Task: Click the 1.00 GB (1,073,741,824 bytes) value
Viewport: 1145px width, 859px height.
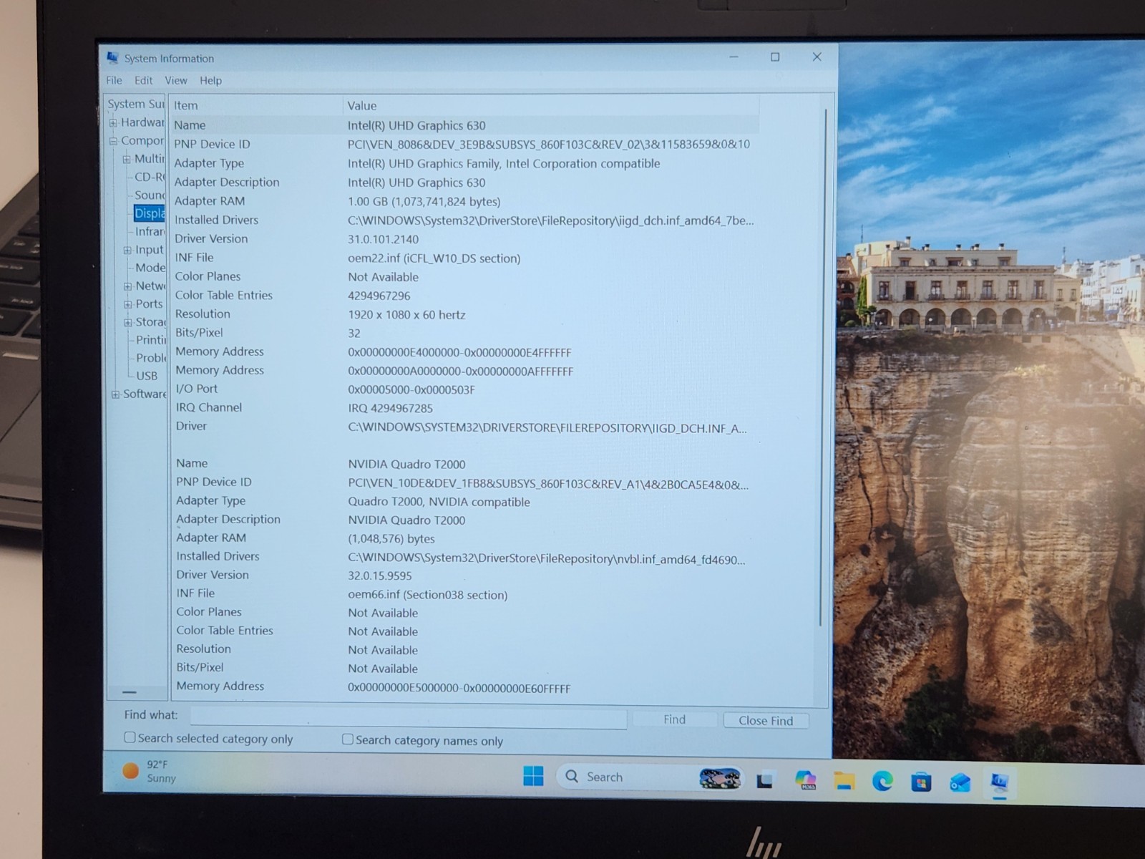Action: click(x=424, y=202)
